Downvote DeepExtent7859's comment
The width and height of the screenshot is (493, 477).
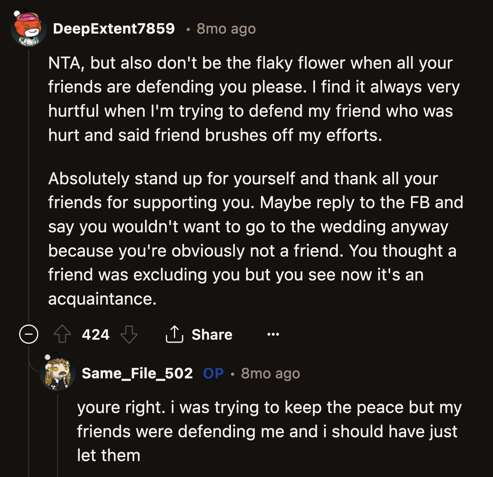(130, 334)
